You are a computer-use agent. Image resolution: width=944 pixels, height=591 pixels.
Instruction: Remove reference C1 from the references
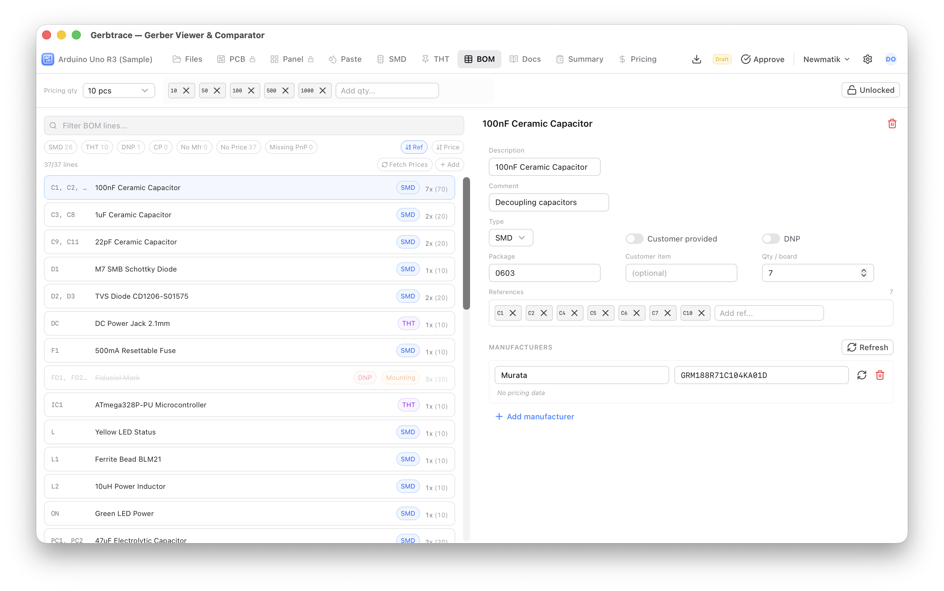[513, 313]
